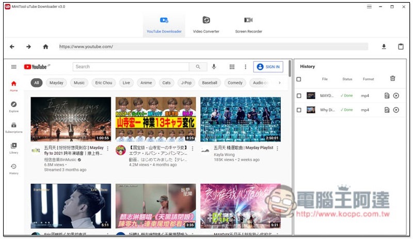Select the J-Pop category chip

tap(186, 83)
